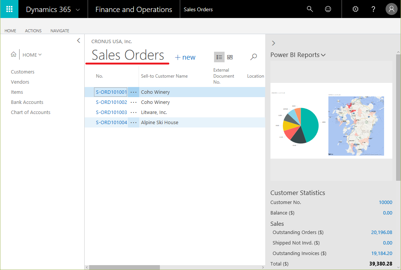Image resolution: width=401 pixels, height=270 pixels.
Task: Search the Sales Orders list
Action: click(x=254, y=57)
